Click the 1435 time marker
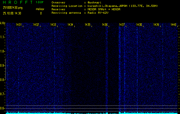Image resolution: width=180 pixels, height=114 pixels. pos(88,25)
